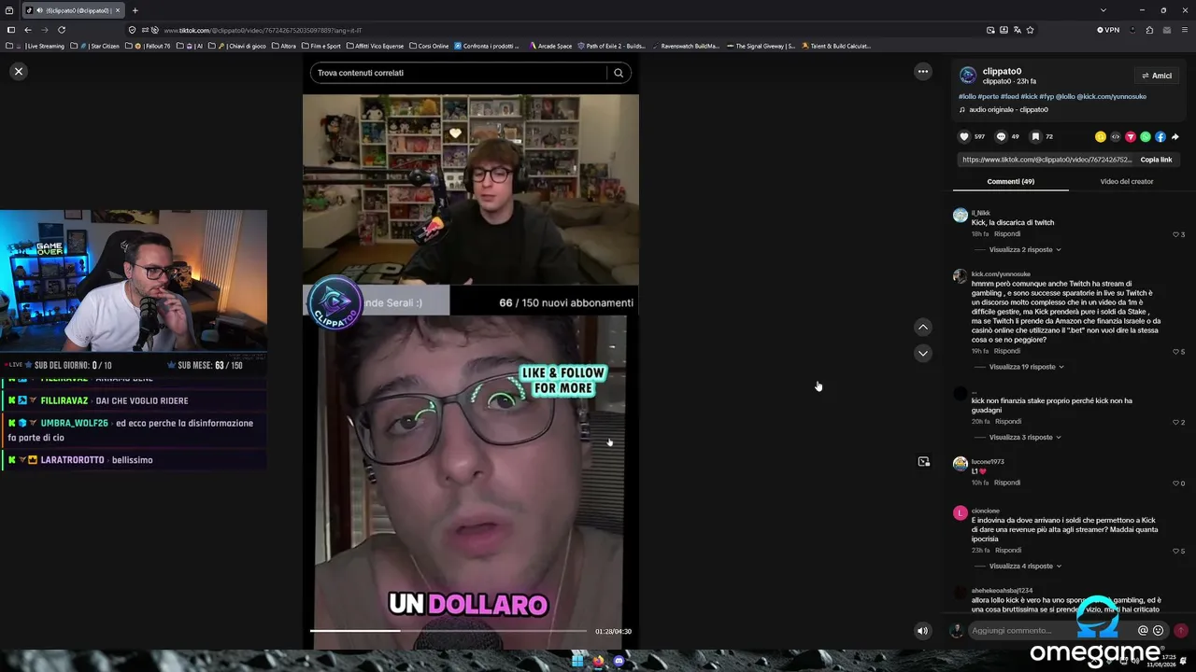Open more share options arrow
This screenshot has width=1196, height=672.
click(x=1175, y=137)
